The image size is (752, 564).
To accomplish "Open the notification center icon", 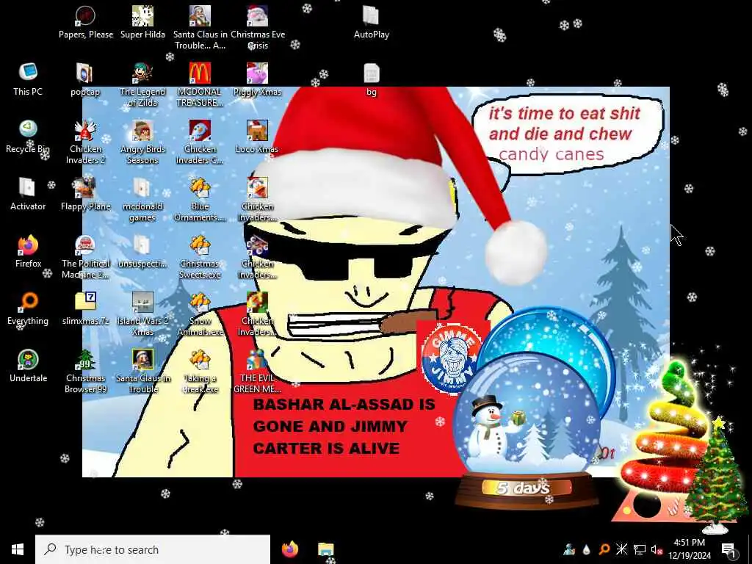I will pos(729,549).
